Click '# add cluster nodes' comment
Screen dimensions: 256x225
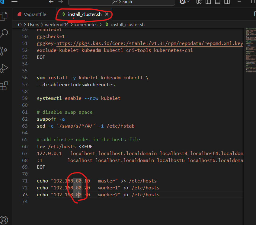[x=88, y=140]
